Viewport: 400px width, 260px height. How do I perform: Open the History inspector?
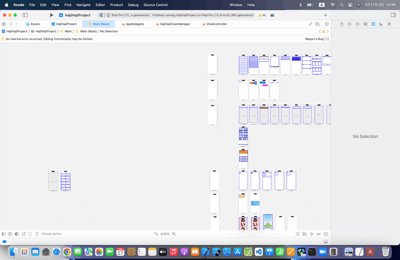pyautogui.click(x=349, y=24)
